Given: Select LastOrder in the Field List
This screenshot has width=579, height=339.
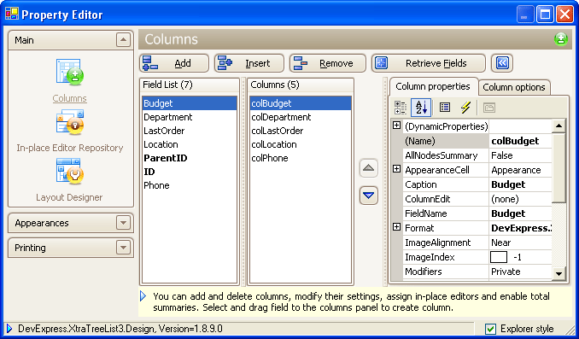Looking at the screenshot, I should click(190, 131).
